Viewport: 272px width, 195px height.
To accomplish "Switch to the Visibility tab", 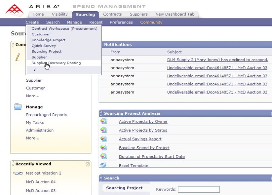I will coord(60,14).
